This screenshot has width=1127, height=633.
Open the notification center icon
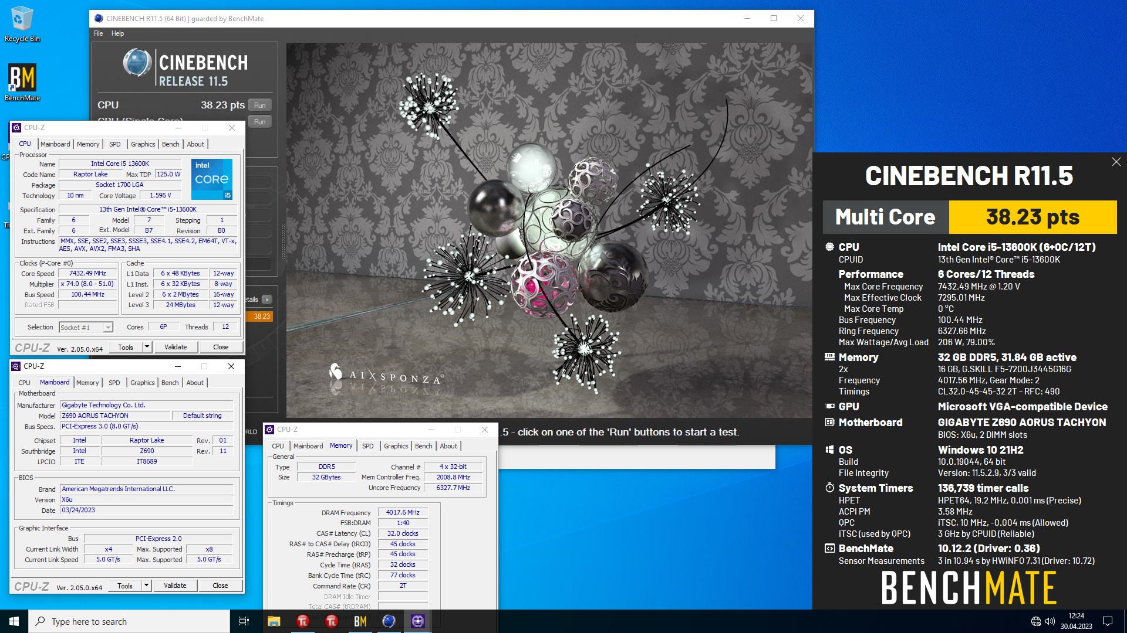1108,621
